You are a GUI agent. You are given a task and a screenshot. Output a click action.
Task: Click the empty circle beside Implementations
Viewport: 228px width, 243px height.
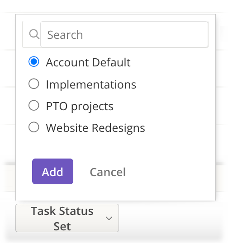coord(34,84)
